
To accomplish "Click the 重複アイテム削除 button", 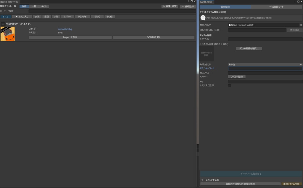I will [x=291, y=184].
